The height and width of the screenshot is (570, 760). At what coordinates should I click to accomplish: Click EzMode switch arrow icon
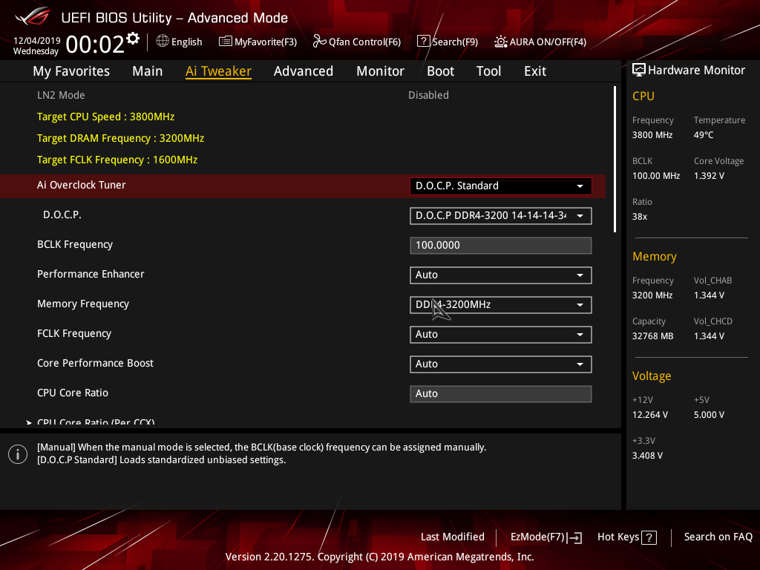point(575,537)
